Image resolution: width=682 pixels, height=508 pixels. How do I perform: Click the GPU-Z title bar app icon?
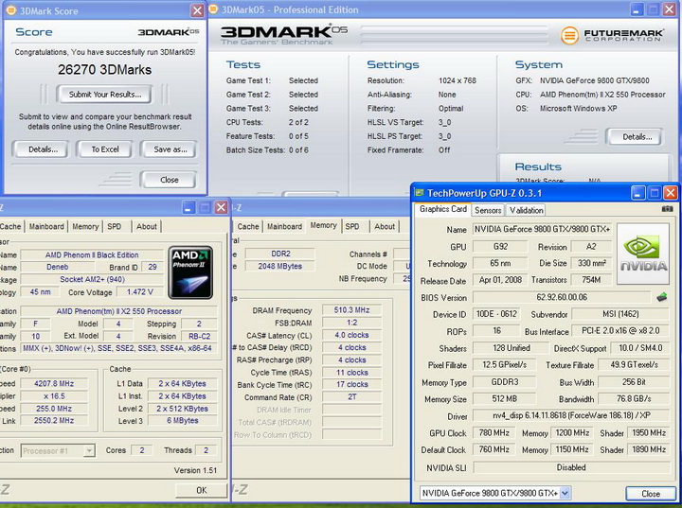[419, 192]
